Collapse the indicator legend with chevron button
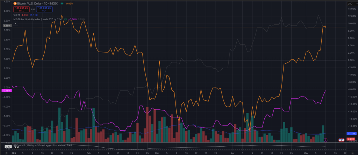Viewport: 358px width, 155px height. point(15,23)
